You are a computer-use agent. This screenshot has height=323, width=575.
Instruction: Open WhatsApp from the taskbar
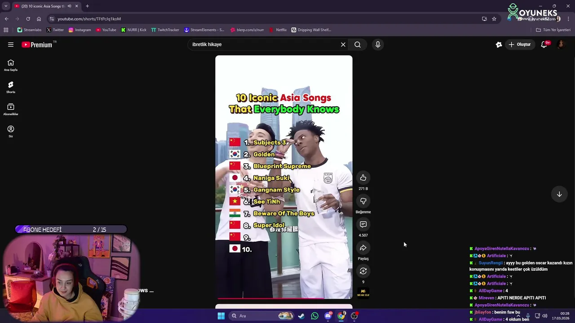click(x=314, y=316)
